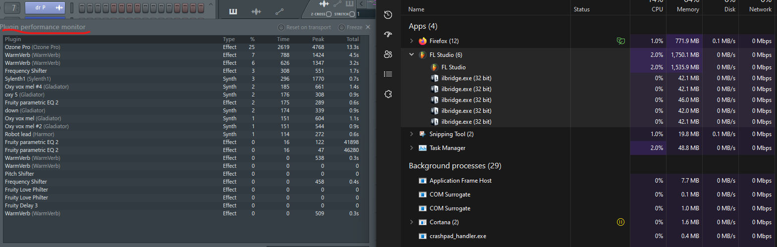This screenshot has height=247, width=777.
Task: Open Startup apps speedometer icon
Action: pyautogui.click(x=388, y=35)
